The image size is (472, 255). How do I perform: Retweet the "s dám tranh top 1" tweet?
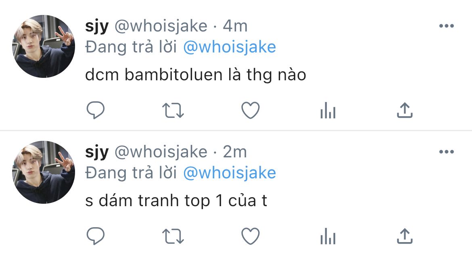pos(173,236)
